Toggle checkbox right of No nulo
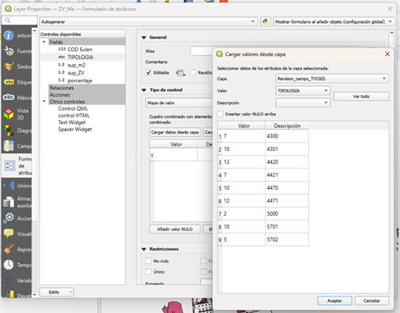 pos(203,261)
